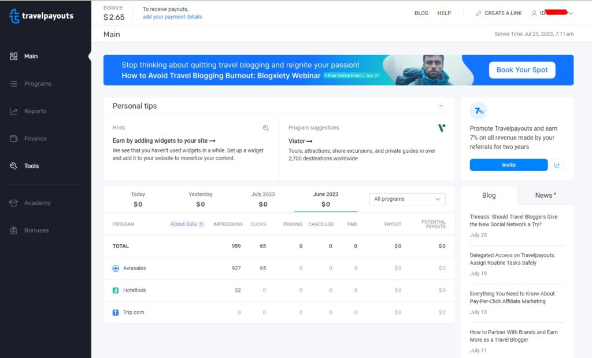Screen dimensions: 592x358
Task: Click the Aviasales program icon
Action: click(116, 268)
